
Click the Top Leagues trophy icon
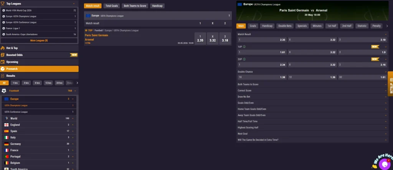tap(3, 3)
